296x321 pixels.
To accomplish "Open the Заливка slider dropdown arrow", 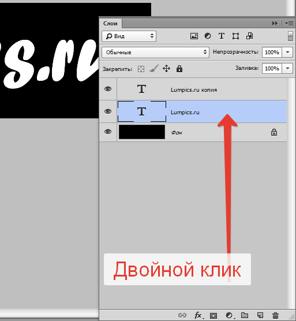I will [x=287, y=68].
